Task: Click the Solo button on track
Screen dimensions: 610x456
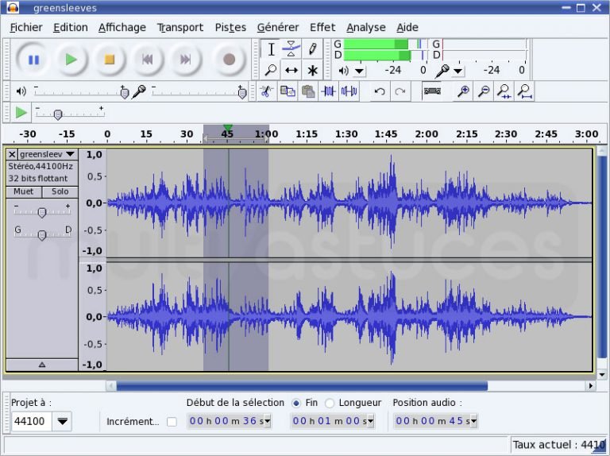Action: click(60, 191)
